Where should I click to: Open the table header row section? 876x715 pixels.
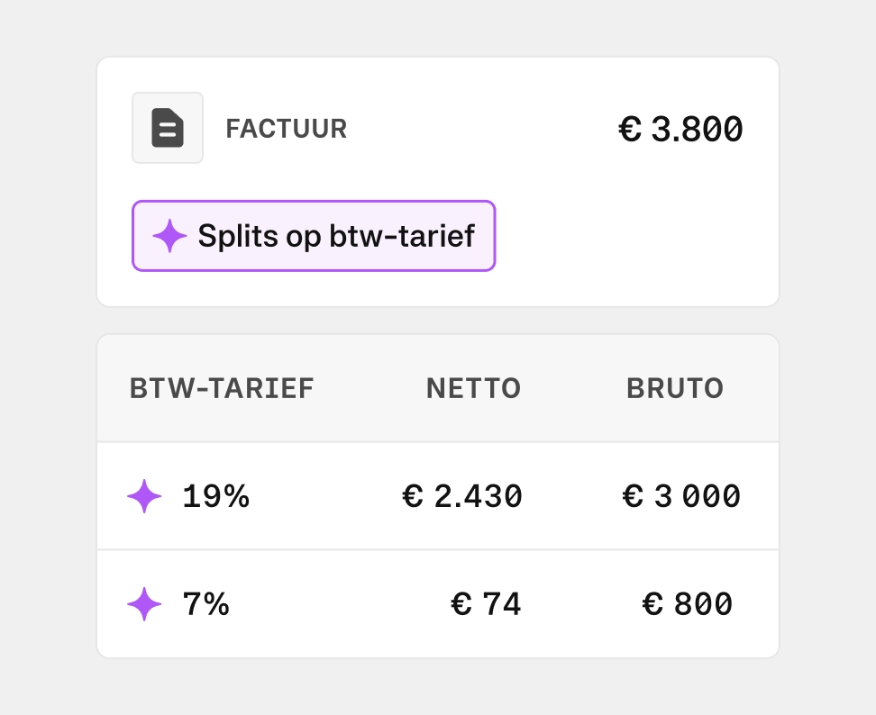click(x=438, y=388)
